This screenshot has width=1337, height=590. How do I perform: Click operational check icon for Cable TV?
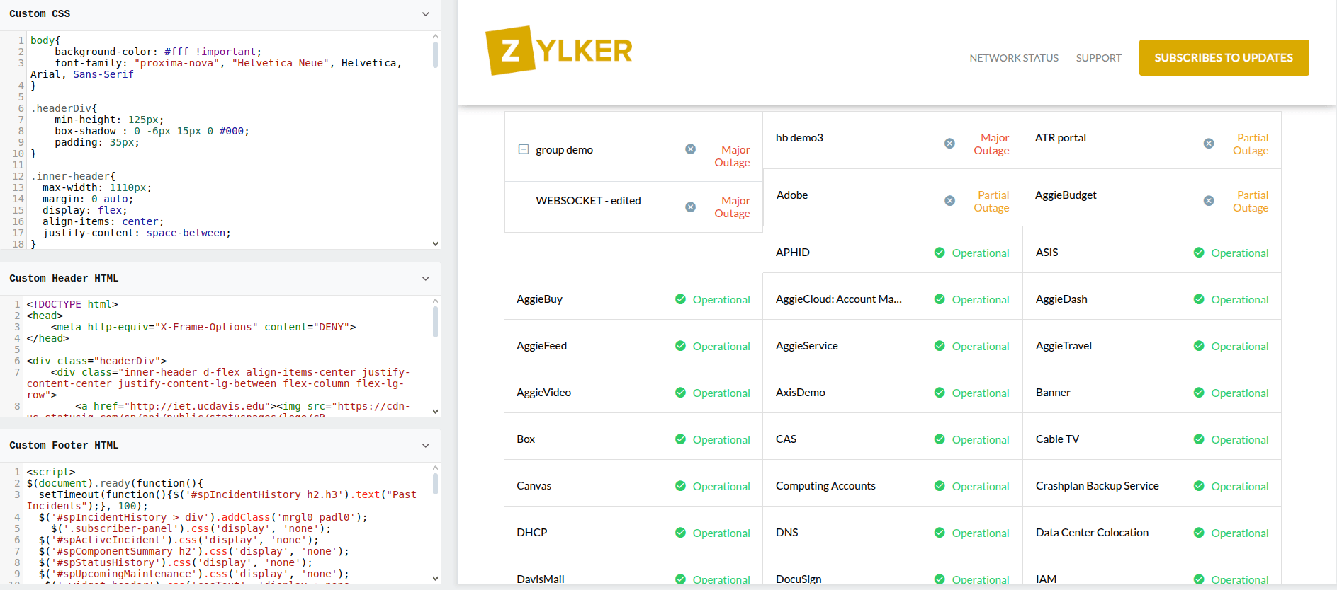[x=1199, y=439]
